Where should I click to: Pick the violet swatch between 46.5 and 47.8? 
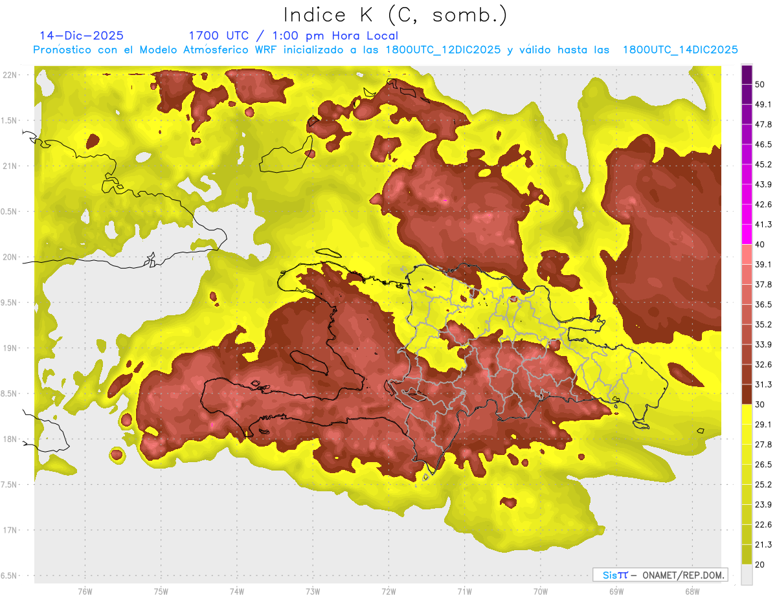tap(747, 135)
